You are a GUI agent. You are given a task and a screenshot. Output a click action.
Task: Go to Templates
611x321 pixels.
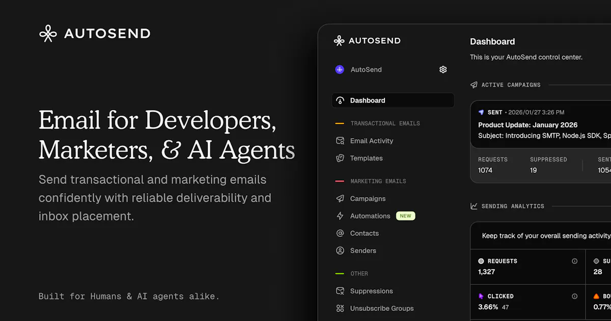click(x=367, y=158)
